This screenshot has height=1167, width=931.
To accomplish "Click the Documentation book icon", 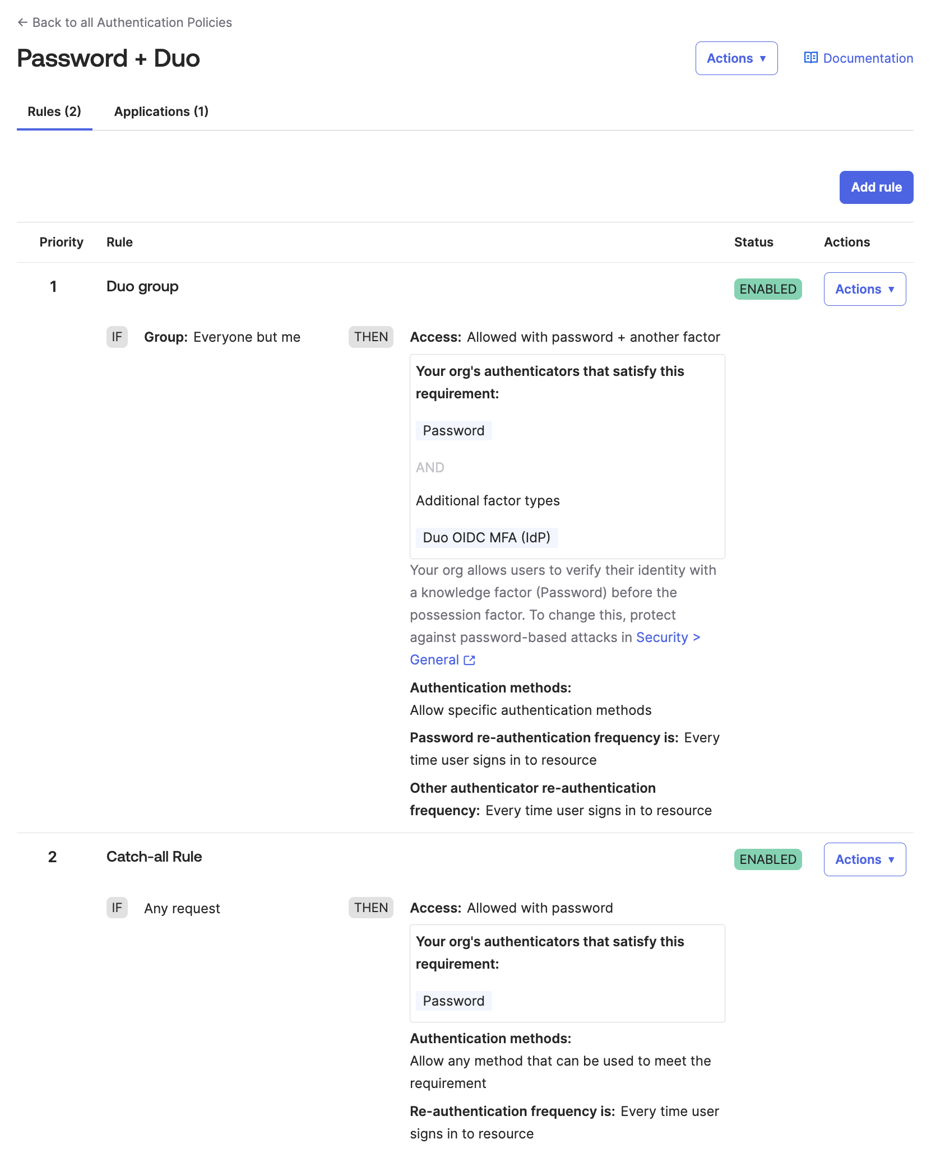I will click(x=811, y=58).
